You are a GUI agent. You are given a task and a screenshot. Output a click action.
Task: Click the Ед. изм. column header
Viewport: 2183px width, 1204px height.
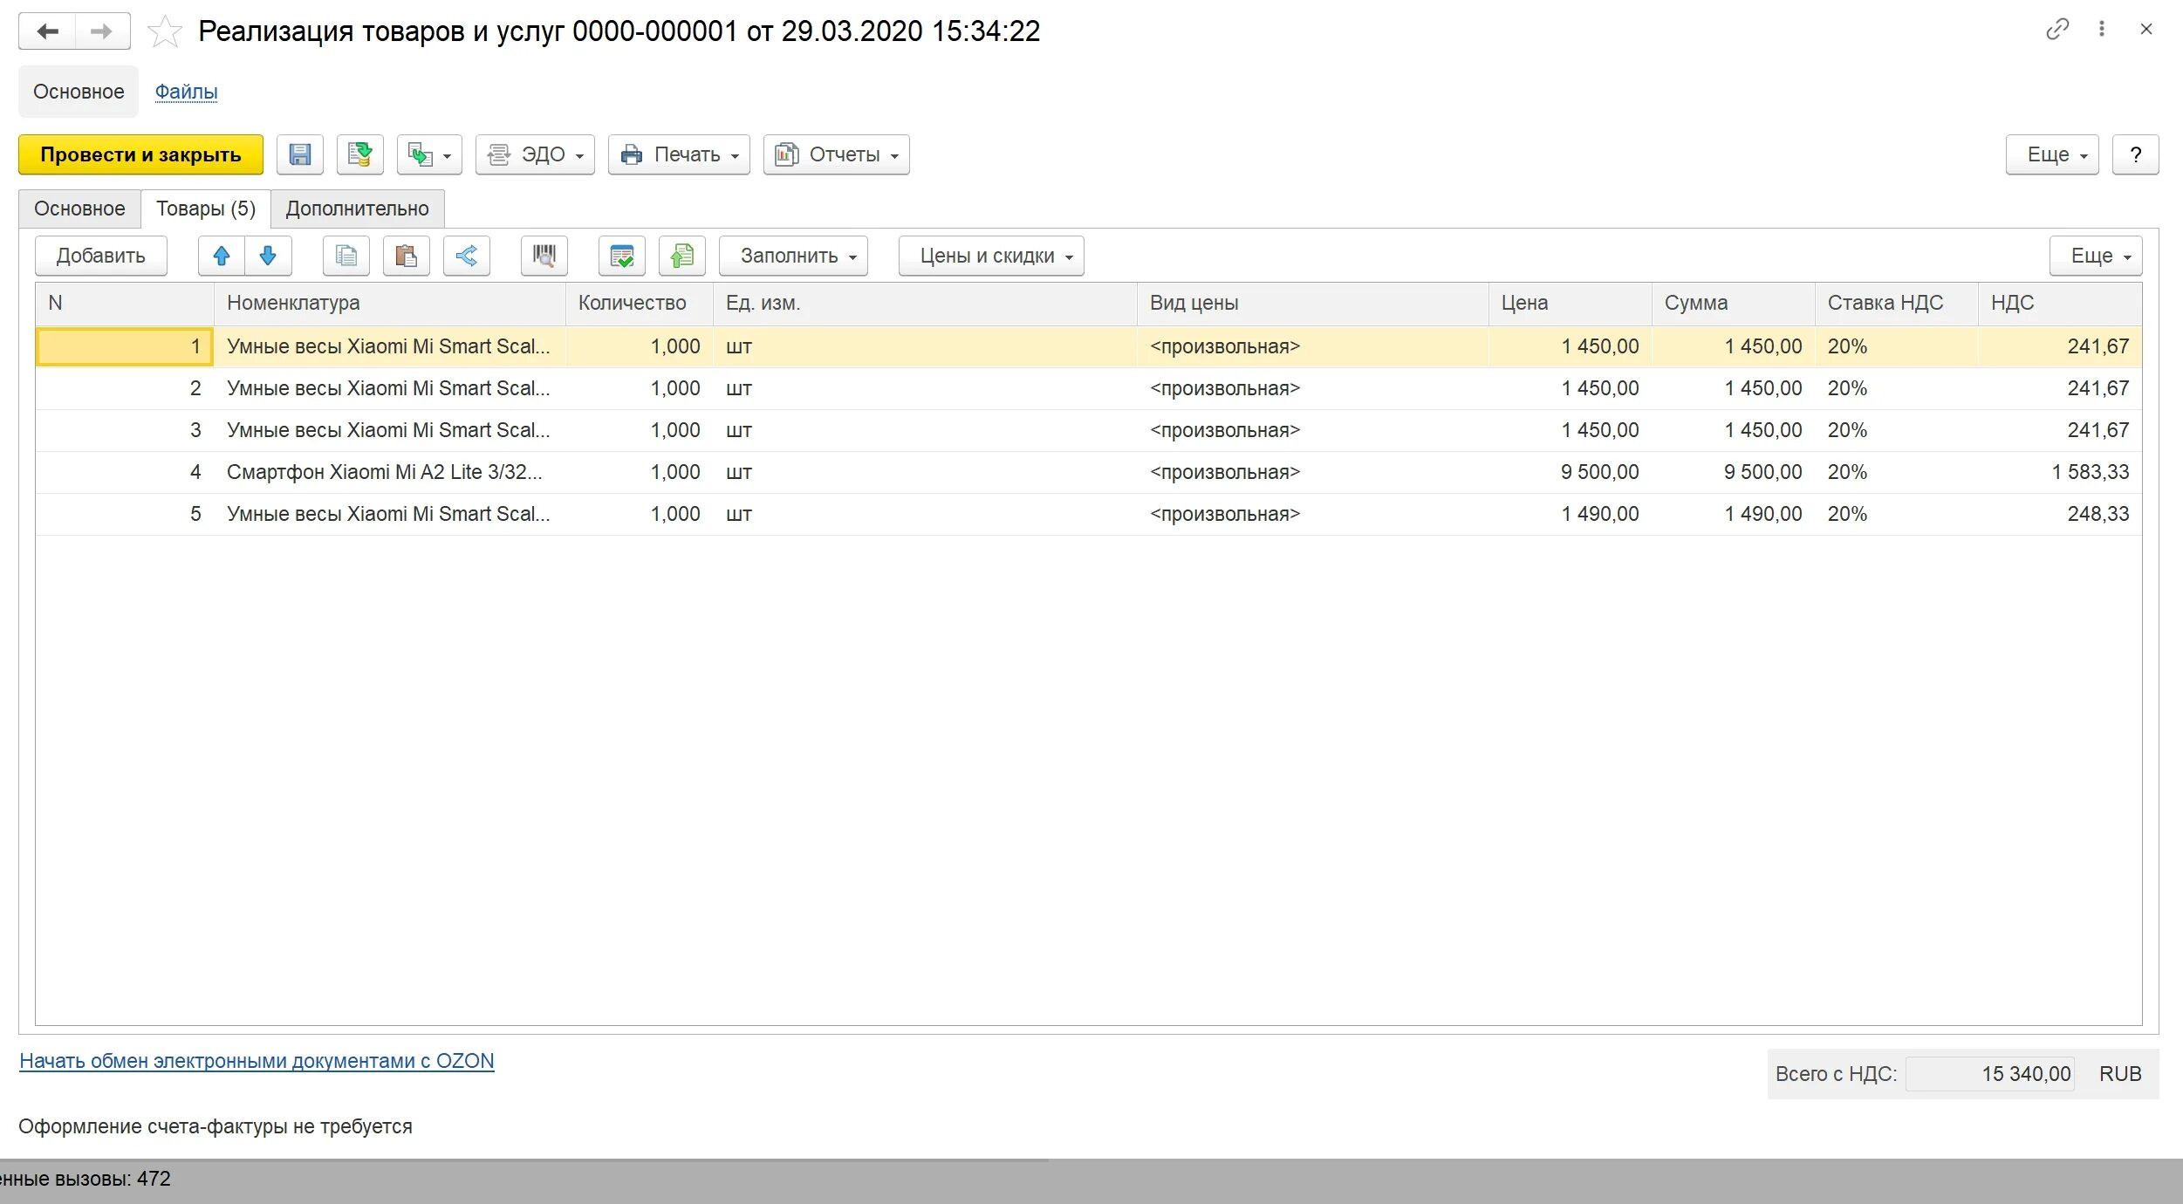[x=925, y=304]
